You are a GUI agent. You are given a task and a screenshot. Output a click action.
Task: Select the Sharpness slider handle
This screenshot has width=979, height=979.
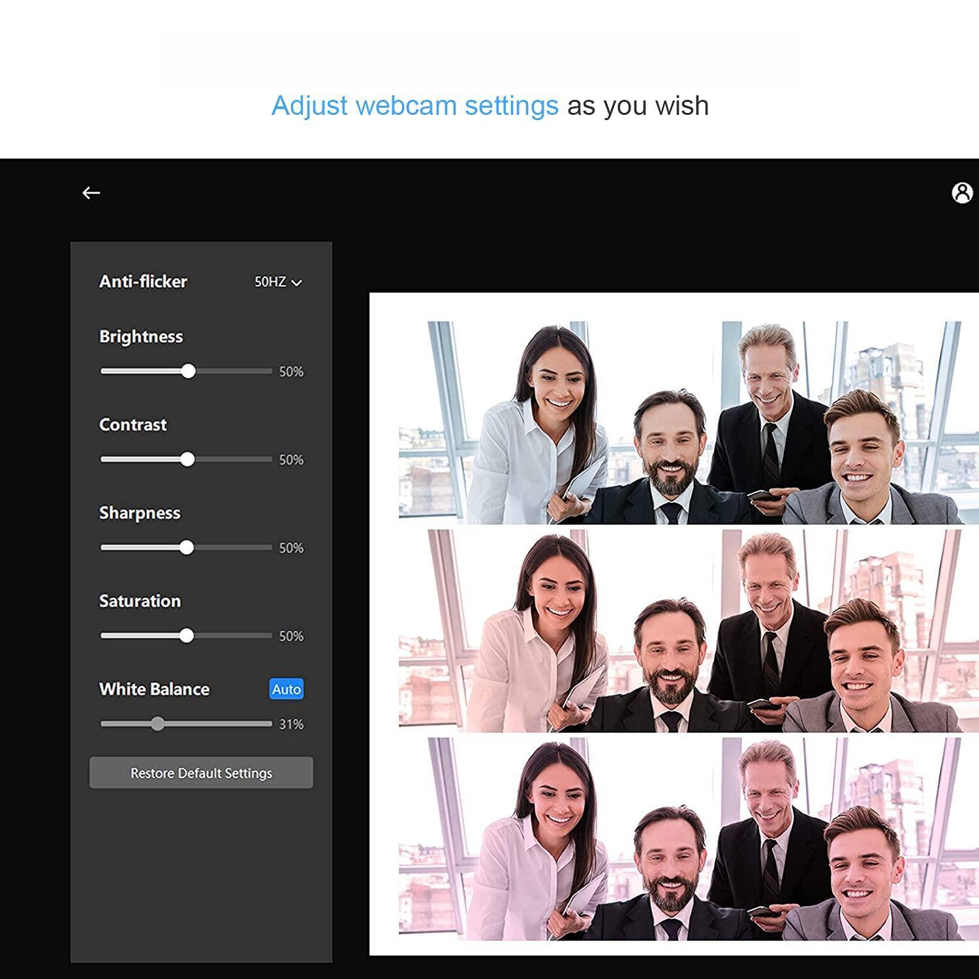point(189,547)
